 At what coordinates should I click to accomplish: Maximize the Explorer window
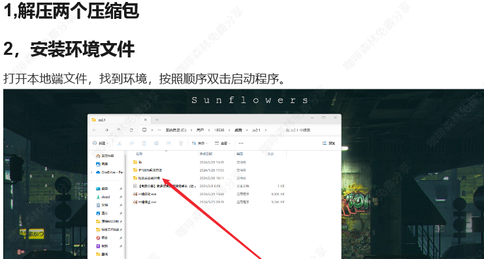click(323, 117)
